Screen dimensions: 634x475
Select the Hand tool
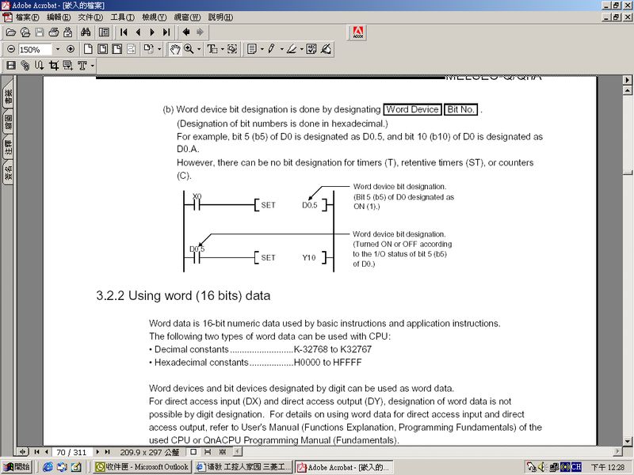click(x=174, y=49)
